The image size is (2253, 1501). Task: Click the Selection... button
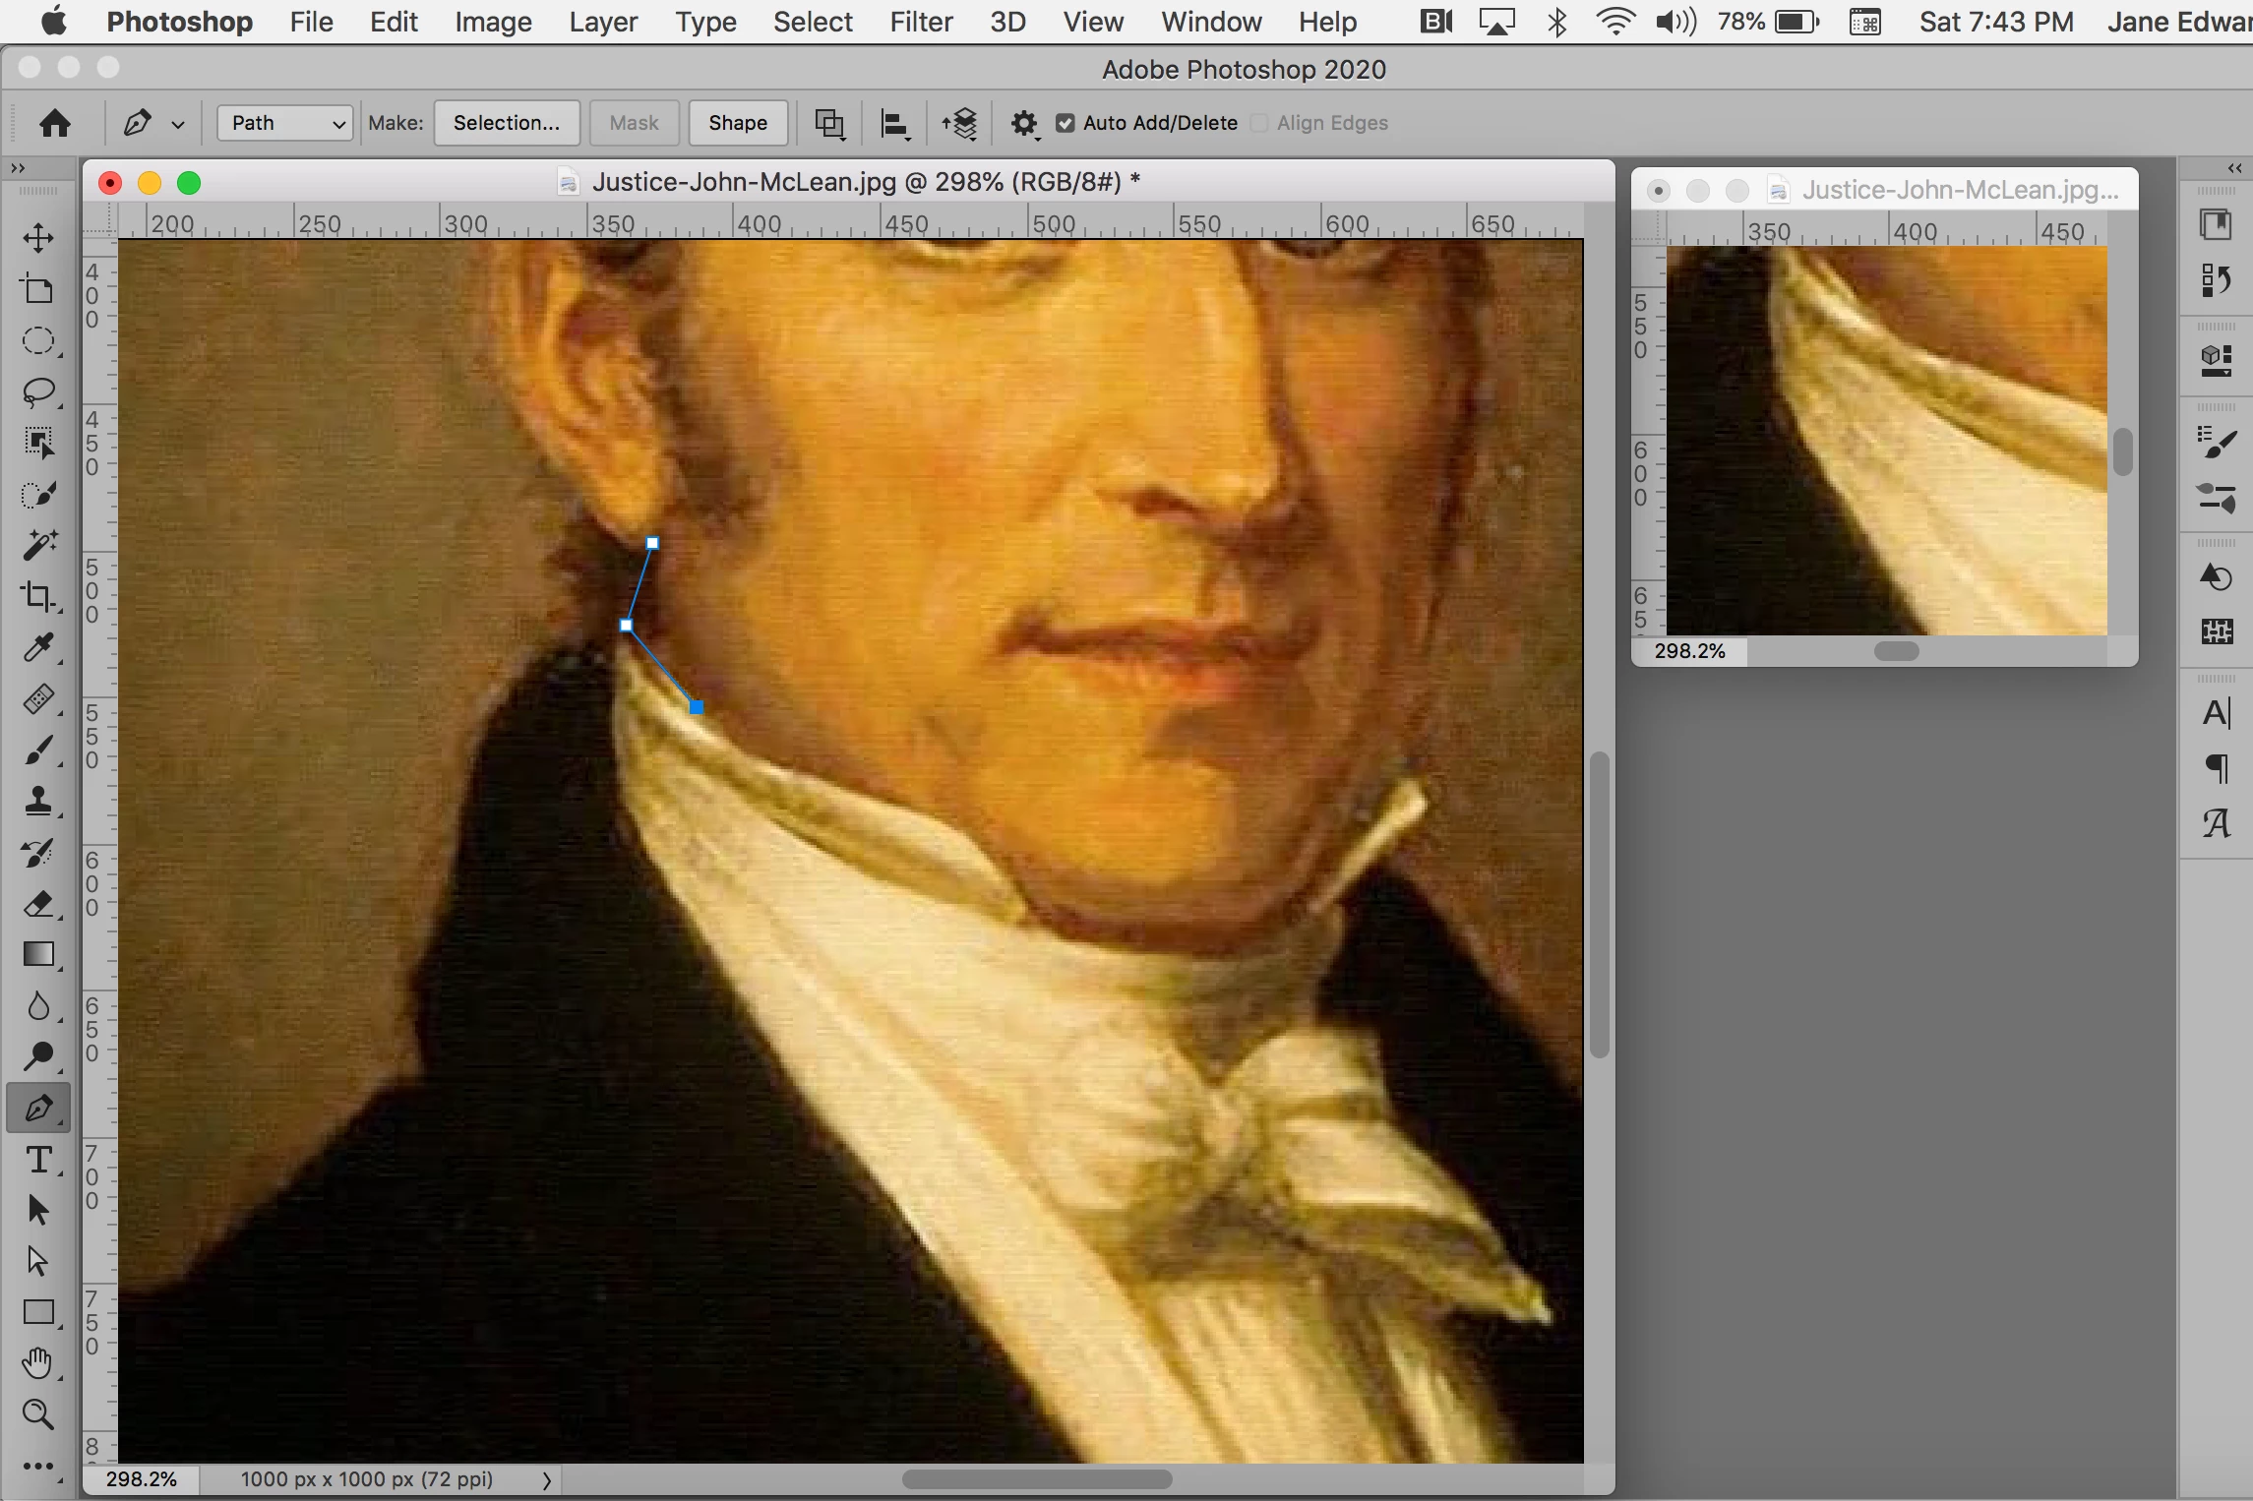pyautogui.click(x=507, y=123)
